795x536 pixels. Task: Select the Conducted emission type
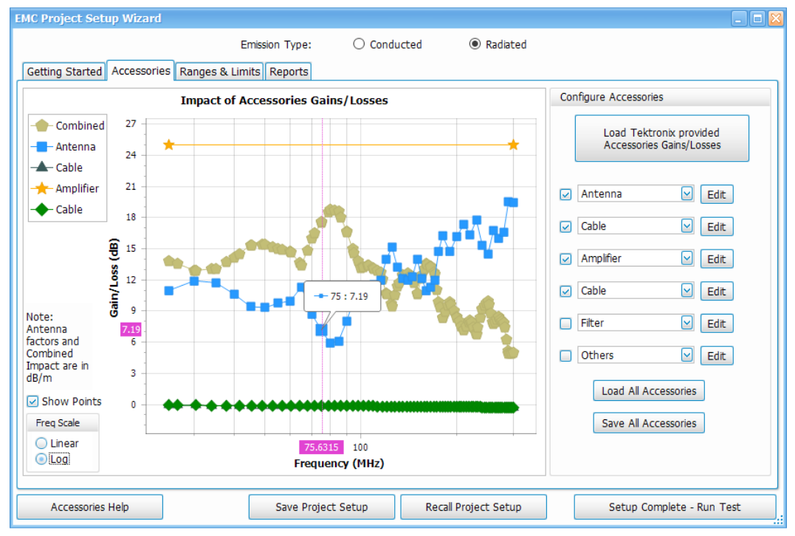tap(359, 44)
